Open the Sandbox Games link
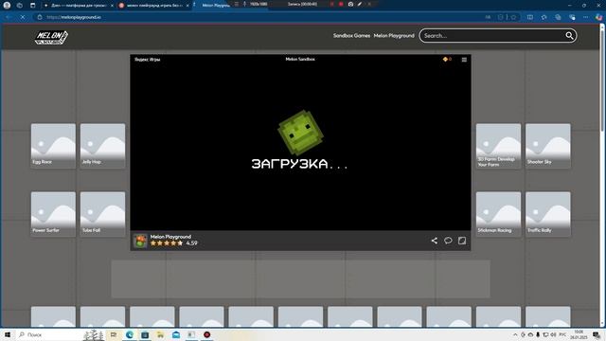This screenshot has height=341, width=606. click(x=351, y=36)
